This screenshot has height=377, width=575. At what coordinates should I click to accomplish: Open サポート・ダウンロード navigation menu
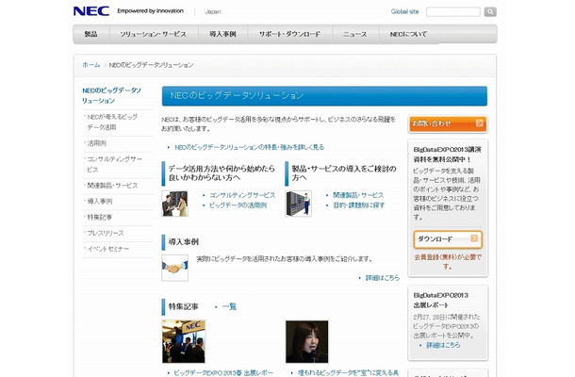coord(289,35)
